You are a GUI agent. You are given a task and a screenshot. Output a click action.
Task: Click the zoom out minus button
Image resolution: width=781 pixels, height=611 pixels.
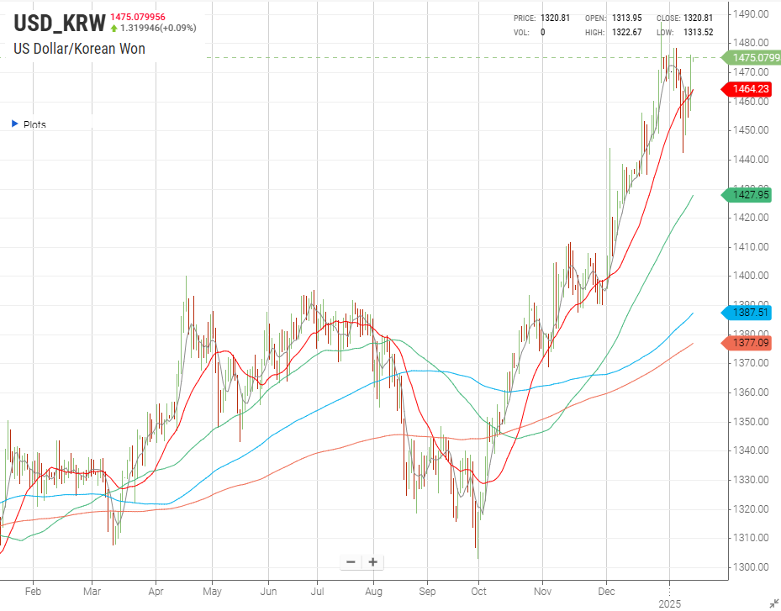coord(351,562)
